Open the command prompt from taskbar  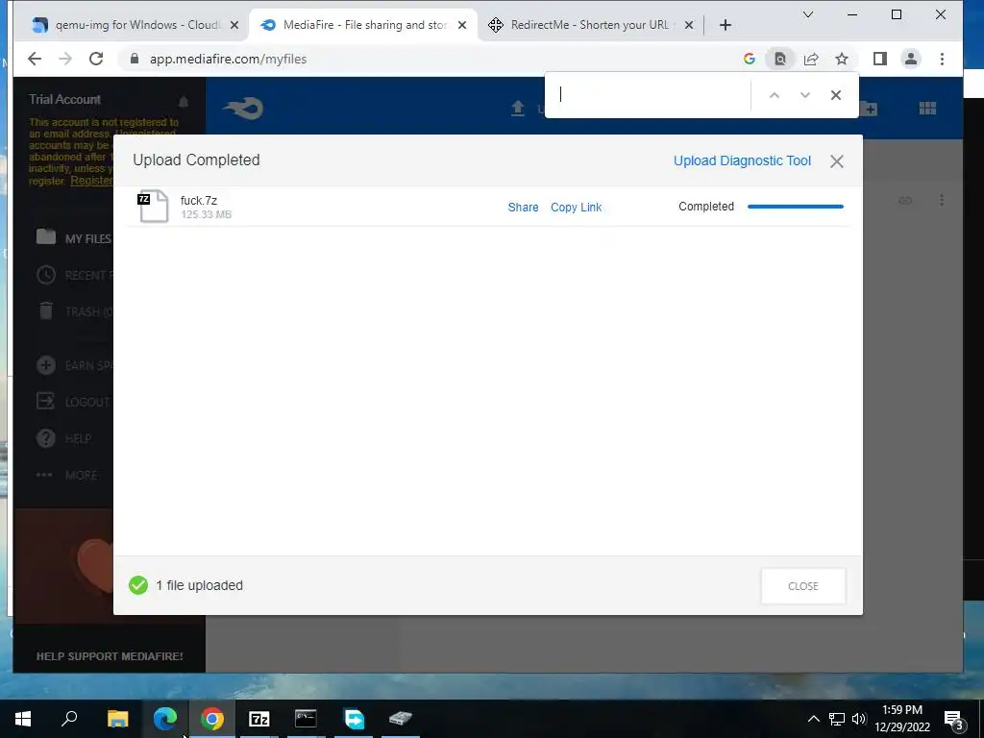click(307, 719)
